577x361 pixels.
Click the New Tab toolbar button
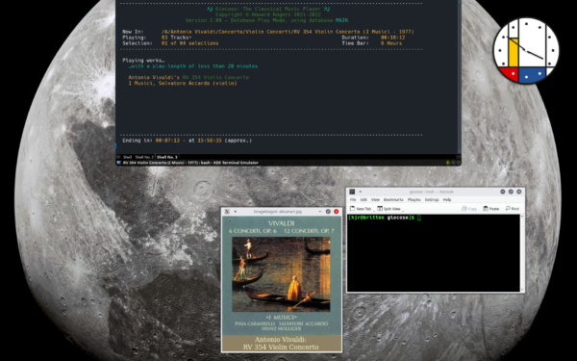click(361, 209)
